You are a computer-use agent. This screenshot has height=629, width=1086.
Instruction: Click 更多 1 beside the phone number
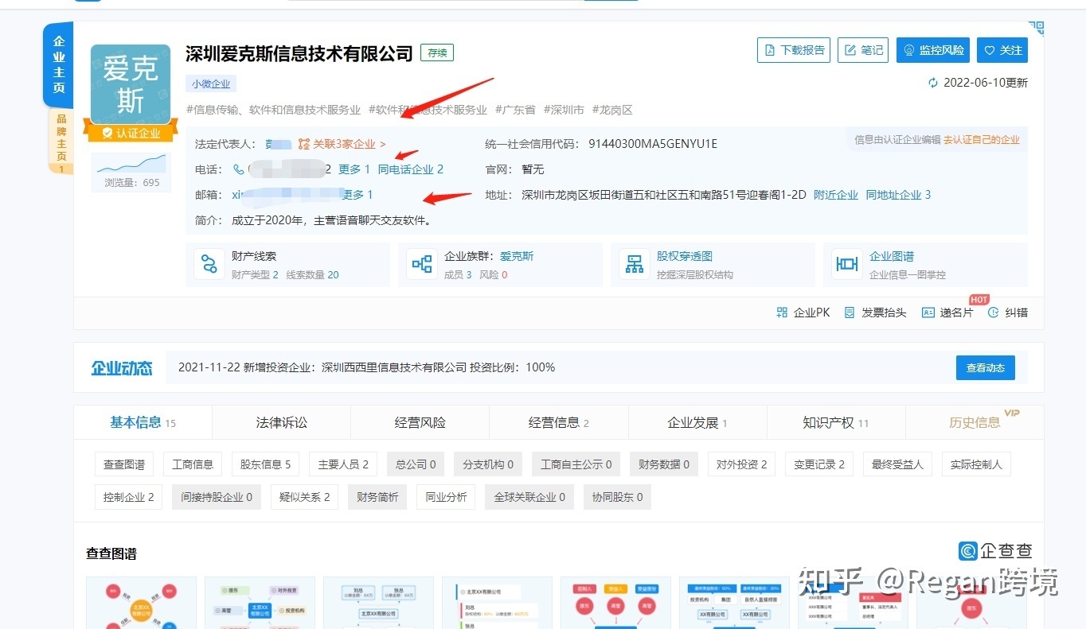354,169
